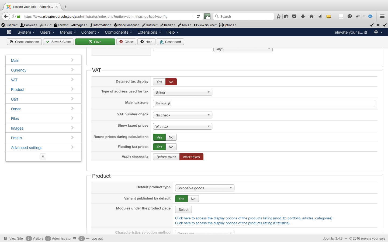Click Check database button
This screenshot has width=388, height=242.
24,42
